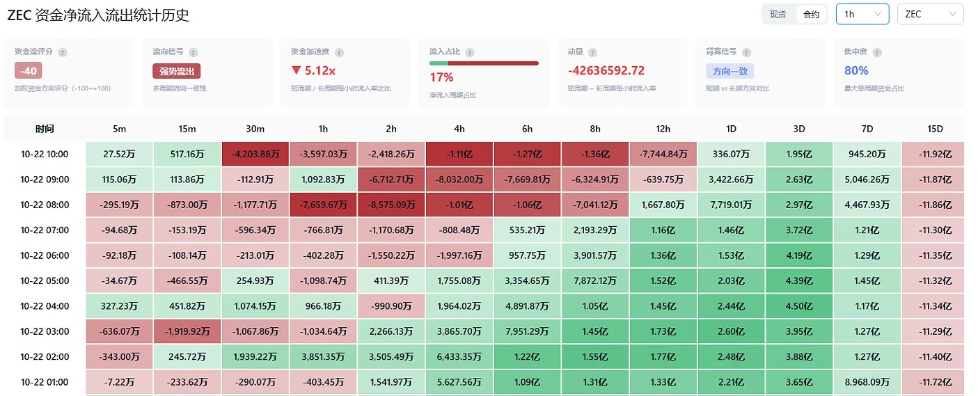Click the 945.20万 cell
Image resolution: width=978 pixels, height=396 pixels.
pyautogui.click(x=867, y=154)
